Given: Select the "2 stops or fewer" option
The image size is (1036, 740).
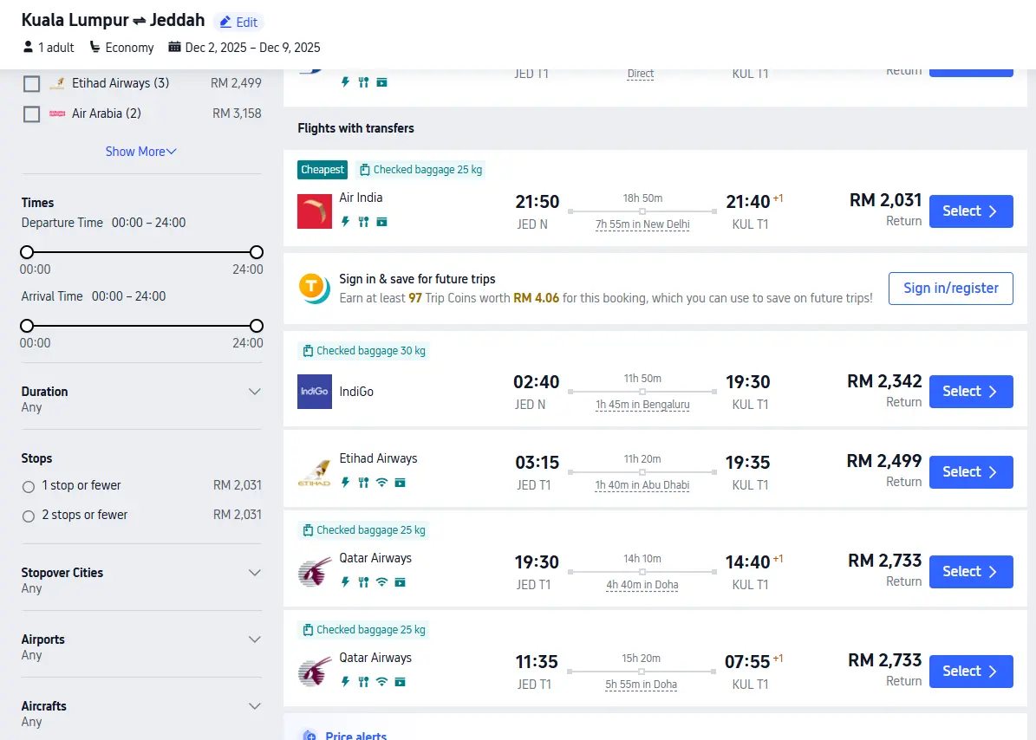Looking at the screenshot, I should tap(29, 516).
